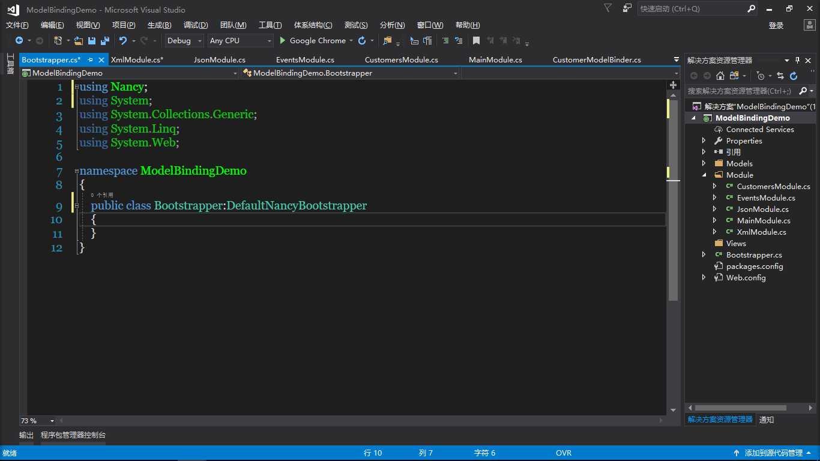Expand the 引用 references node
This screenshot has width=820, height=461.
(704, 152)
